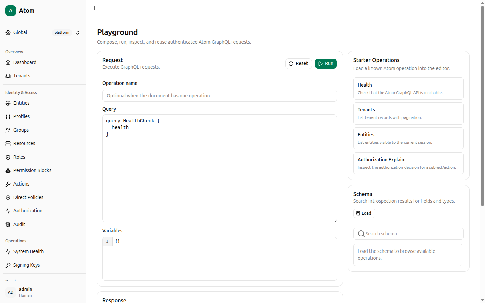Click the admin user avatar
This screenshot has width=485, height=303.
11,292
